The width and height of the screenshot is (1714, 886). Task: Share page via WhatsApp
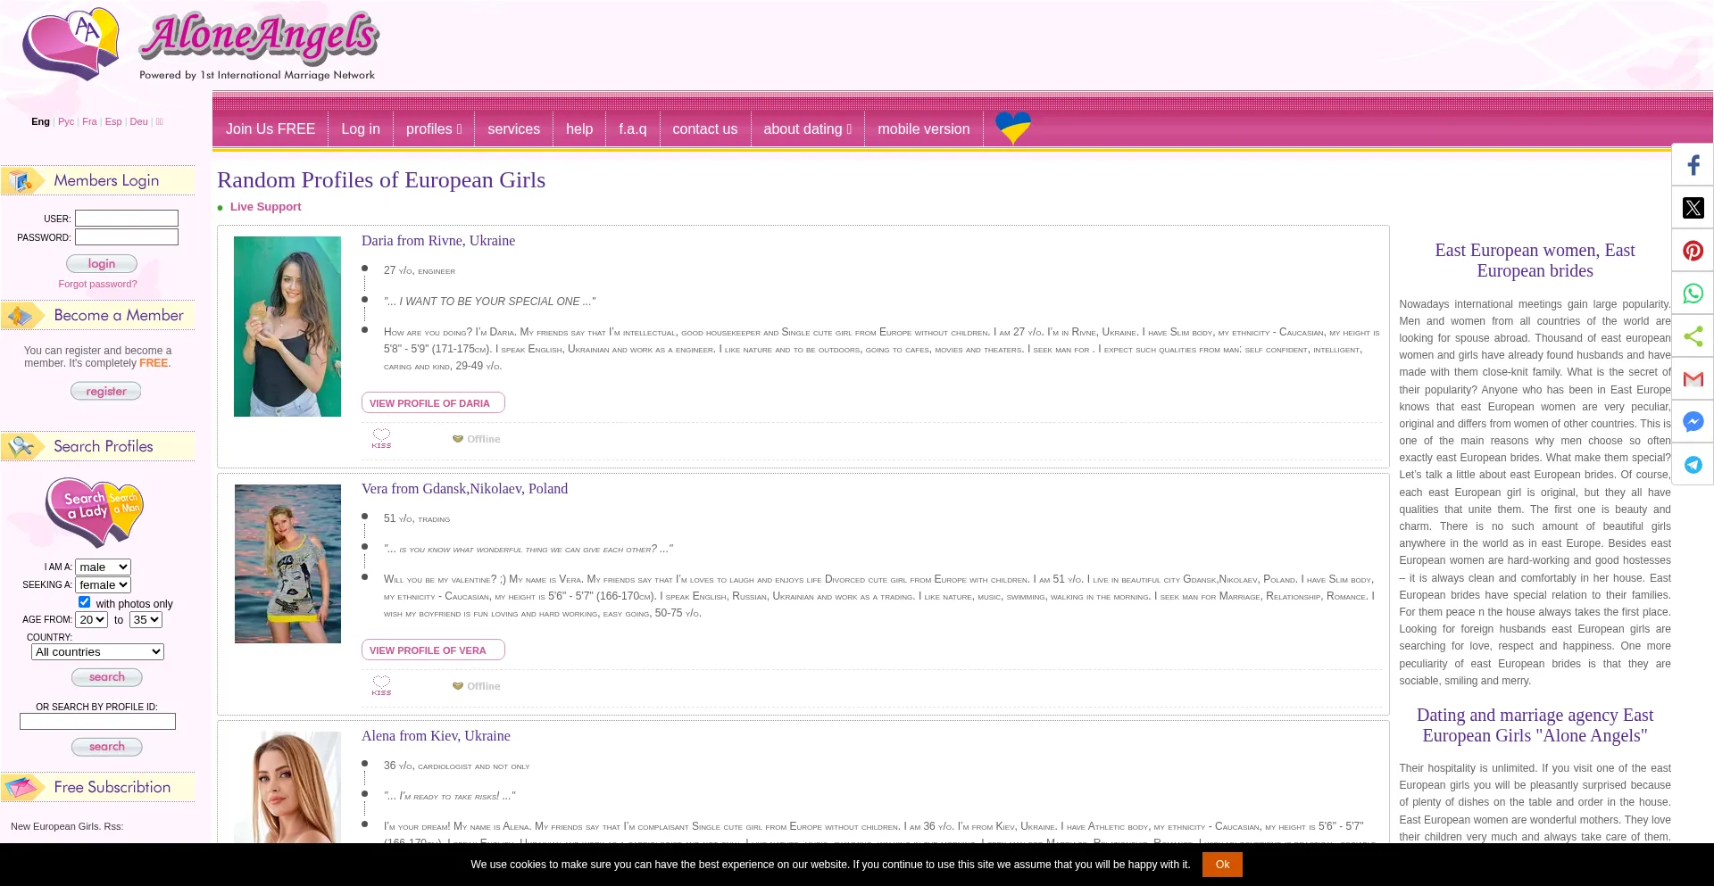click(x=1693, y=294)
